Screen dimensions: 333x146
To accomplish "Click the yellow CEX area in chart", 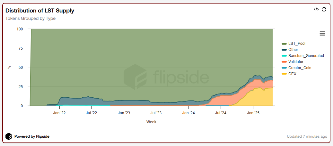I will click(257, 98).
